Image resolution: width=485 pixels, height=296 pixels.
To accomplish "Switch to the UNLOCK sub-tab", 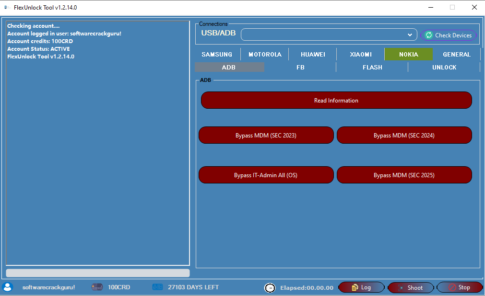I will (x=444, y=67).
